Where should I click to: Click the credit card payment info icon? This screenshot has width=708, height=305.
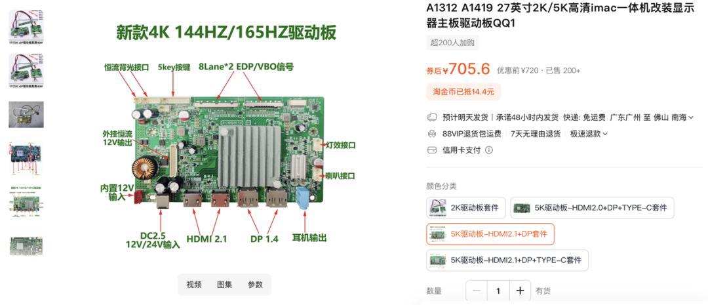click(489, 150)
